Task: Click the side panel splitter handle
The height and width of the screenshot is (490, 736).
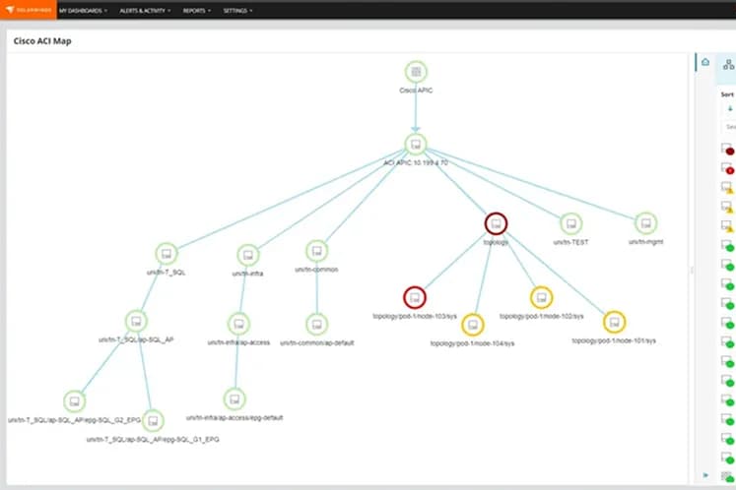Action: (691, 270)
